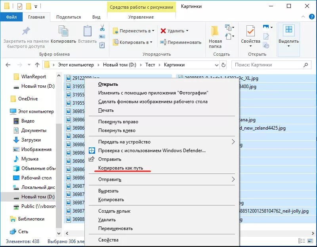Select Передать на устройство submenu

(x=162, y=142)
